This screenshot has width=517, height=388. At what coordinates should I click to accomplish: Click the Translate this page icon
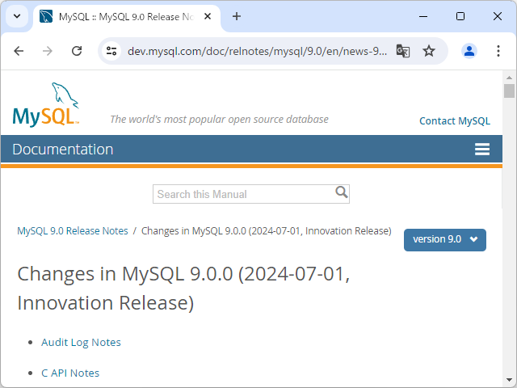[403, 51]
